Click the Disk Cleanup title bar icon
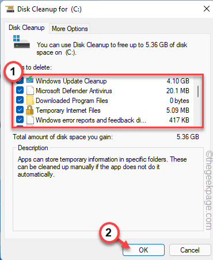This screenshot has width=213, height=260. tap(9, 9)
